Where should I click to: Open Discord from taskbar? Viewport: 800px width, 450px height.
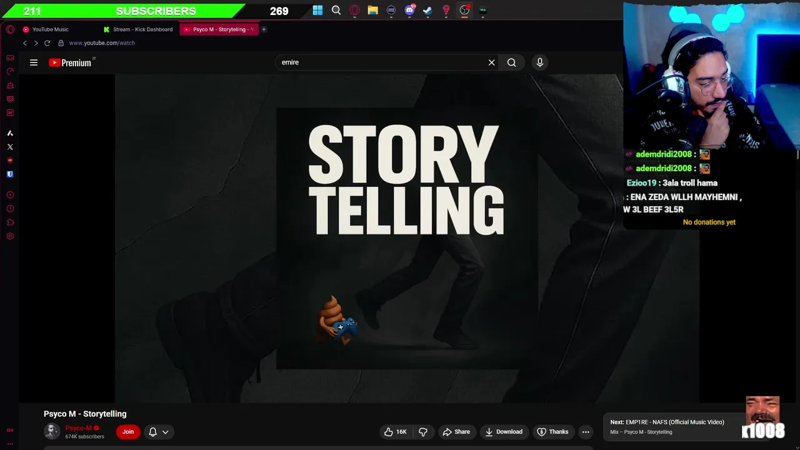pos(409,10)
